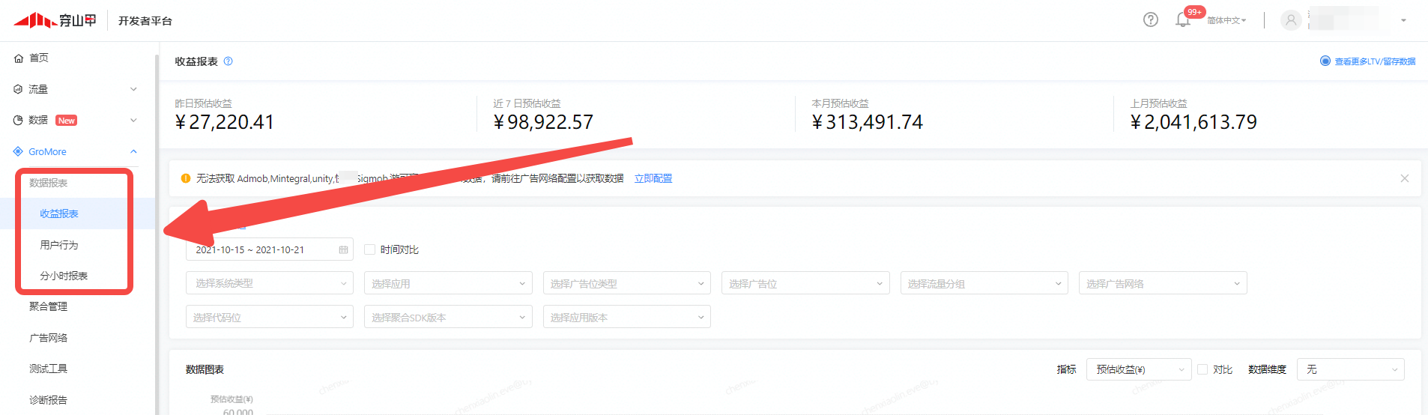Click the 立即配置 link
The width and height of the screenshot is (1428, 415).
click(x=653, y=178)
